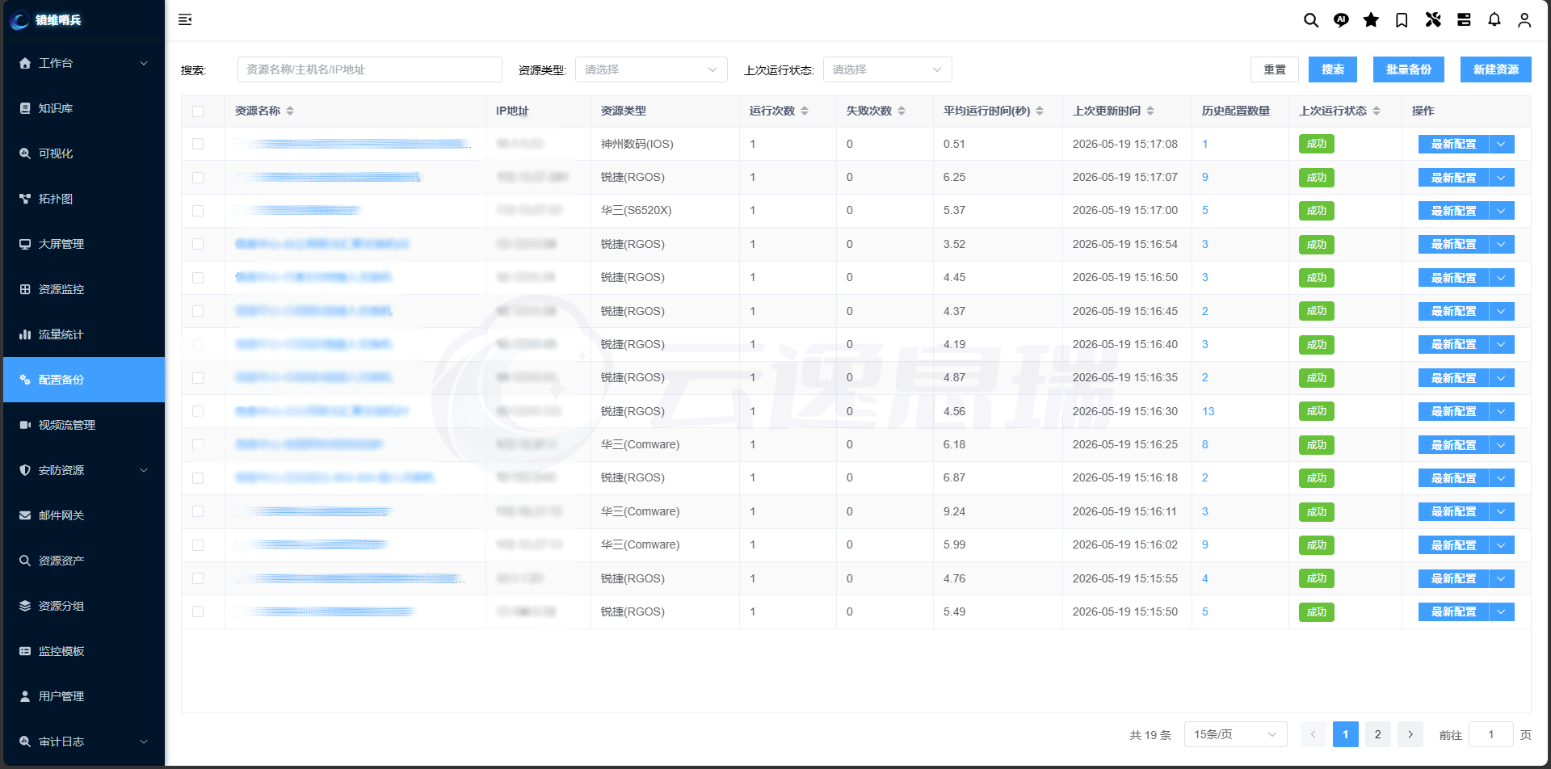The height and width of the screenshot is (769, 1551).
Task: Click the 重置 button
Action: click(x=1275, y=69)
